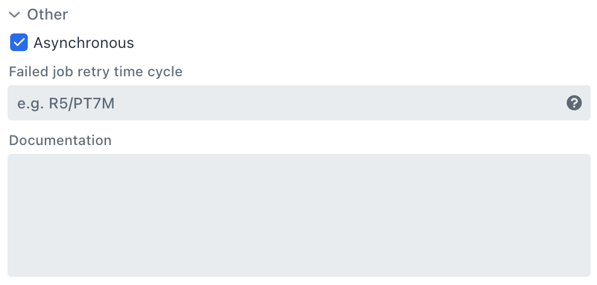Click the Other section header title

[47, 14]
